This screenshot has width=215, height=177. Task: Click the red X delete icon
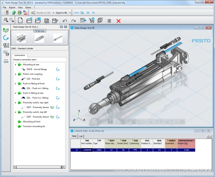tap(119, 21)
